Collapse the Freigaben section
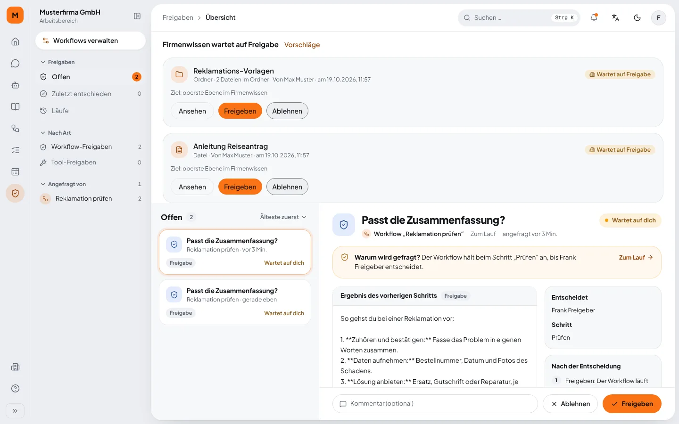Image resolution: width=679 pixels, height=424 pixels. point(58,62)
